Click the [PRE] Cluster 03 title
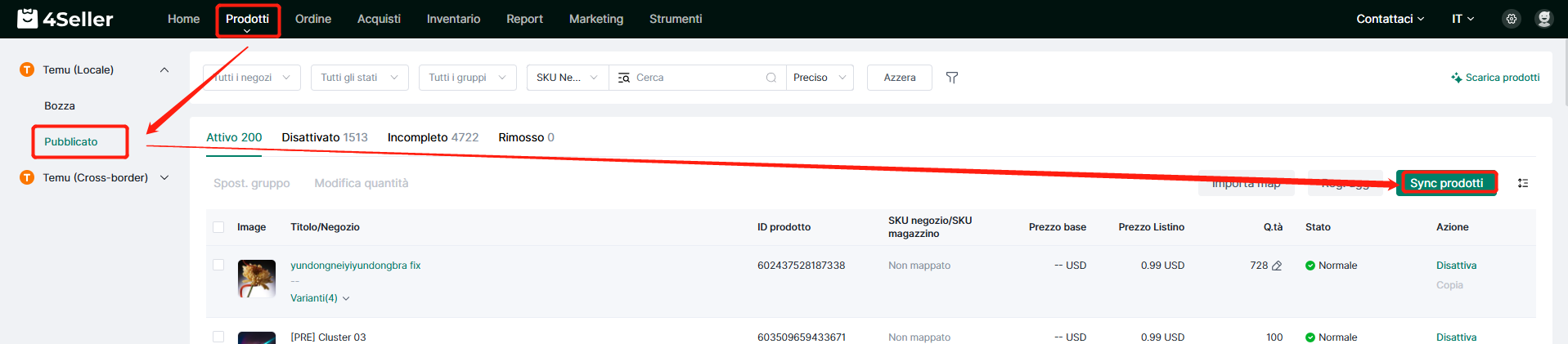Image resolution: width=1568 pixels, height=344 pixels. pyautogui.click(x=328, y=337)
